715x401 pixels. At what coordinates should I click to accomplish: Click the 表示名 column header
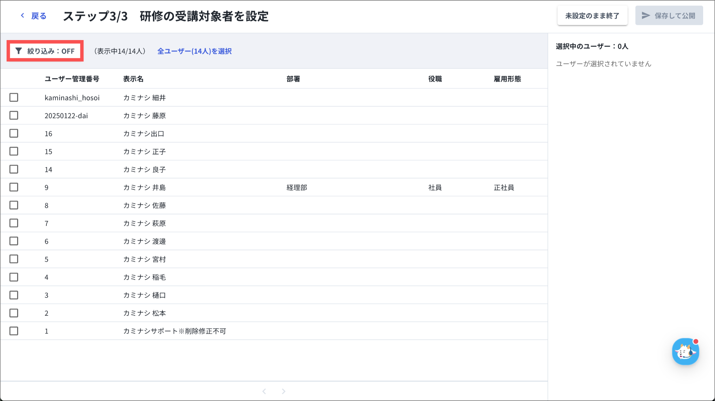click(x=133, y=79)
